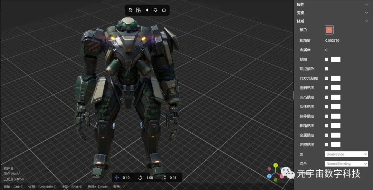373x190 pixels.
Task: Click the 金属度 value 0
Action: [326, 50]
